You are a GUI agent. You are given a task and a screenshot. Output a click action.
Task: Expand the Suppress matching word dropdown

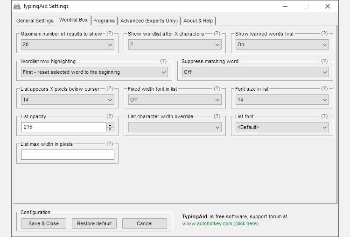(255, 72)
